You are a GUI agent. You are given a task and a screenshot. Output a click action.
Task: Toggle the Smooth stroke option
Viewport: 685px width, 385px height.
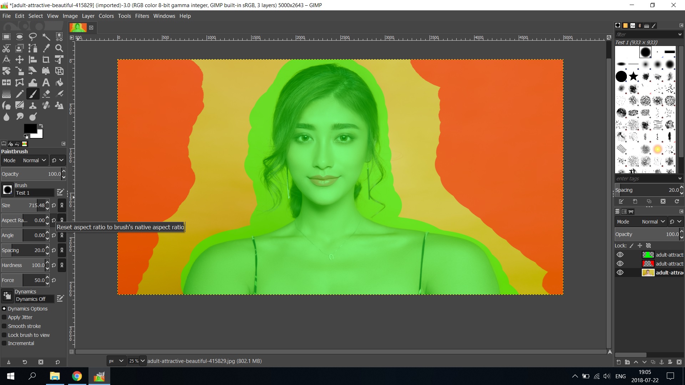(x=4, y=326)
